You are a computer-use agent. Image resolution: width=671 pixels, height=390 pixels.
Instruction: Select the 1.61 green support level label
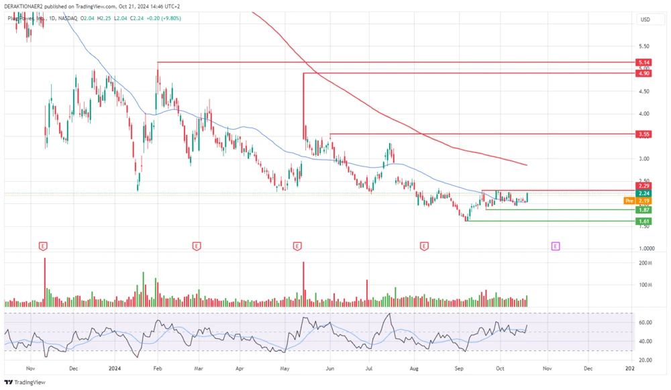tap(643, 221)
